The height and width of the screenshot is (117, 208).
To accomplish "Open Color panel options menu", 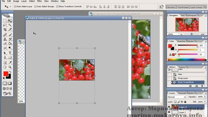I will (206, 41).
